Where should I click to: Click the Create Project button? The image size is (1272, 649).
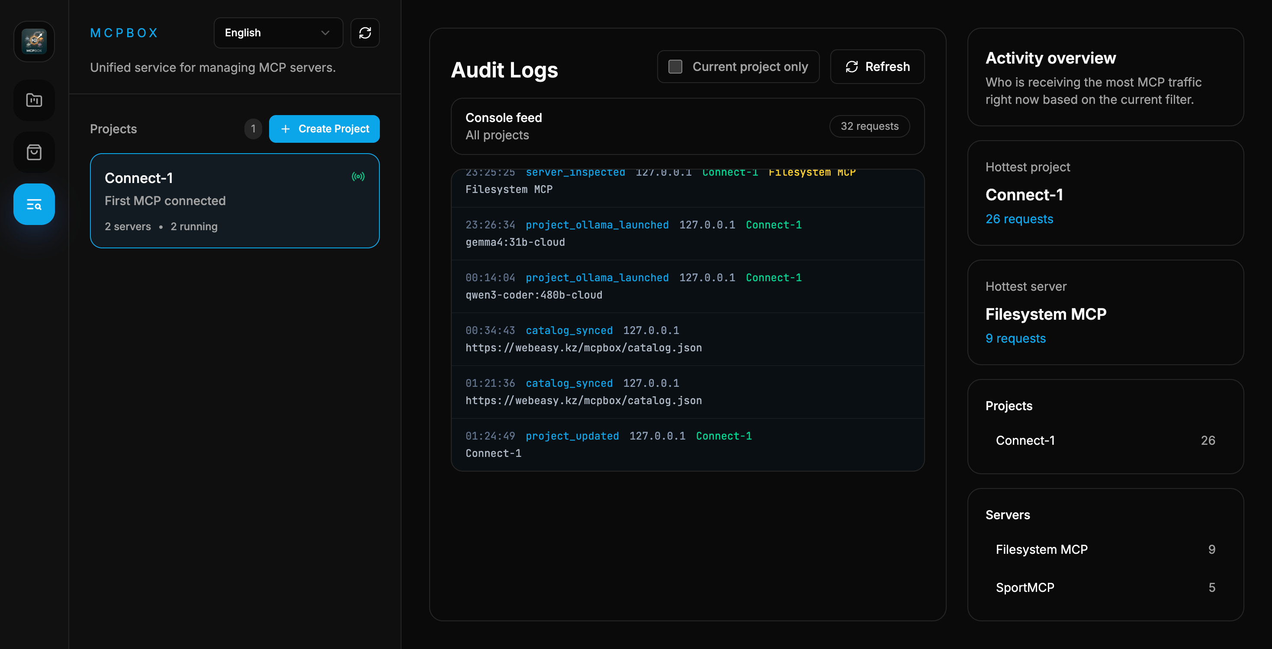click(x=324, y=129)
